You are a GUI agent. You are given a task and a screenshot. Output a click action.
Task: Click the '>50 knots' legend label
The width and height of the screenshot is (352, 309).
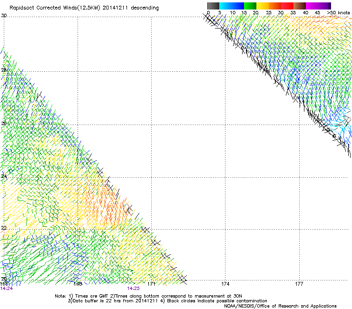[338, 13]
